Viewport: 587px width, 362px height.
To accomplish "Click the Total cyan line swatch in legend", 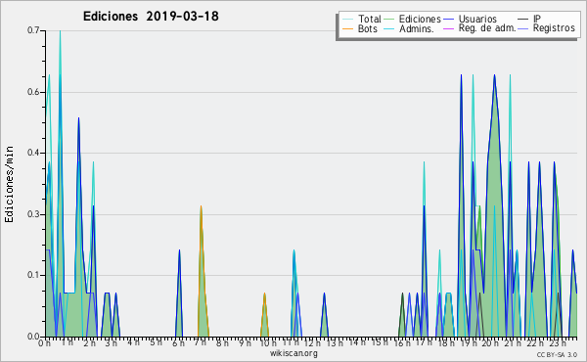I will pyautogui.click(x=347, y=20).
